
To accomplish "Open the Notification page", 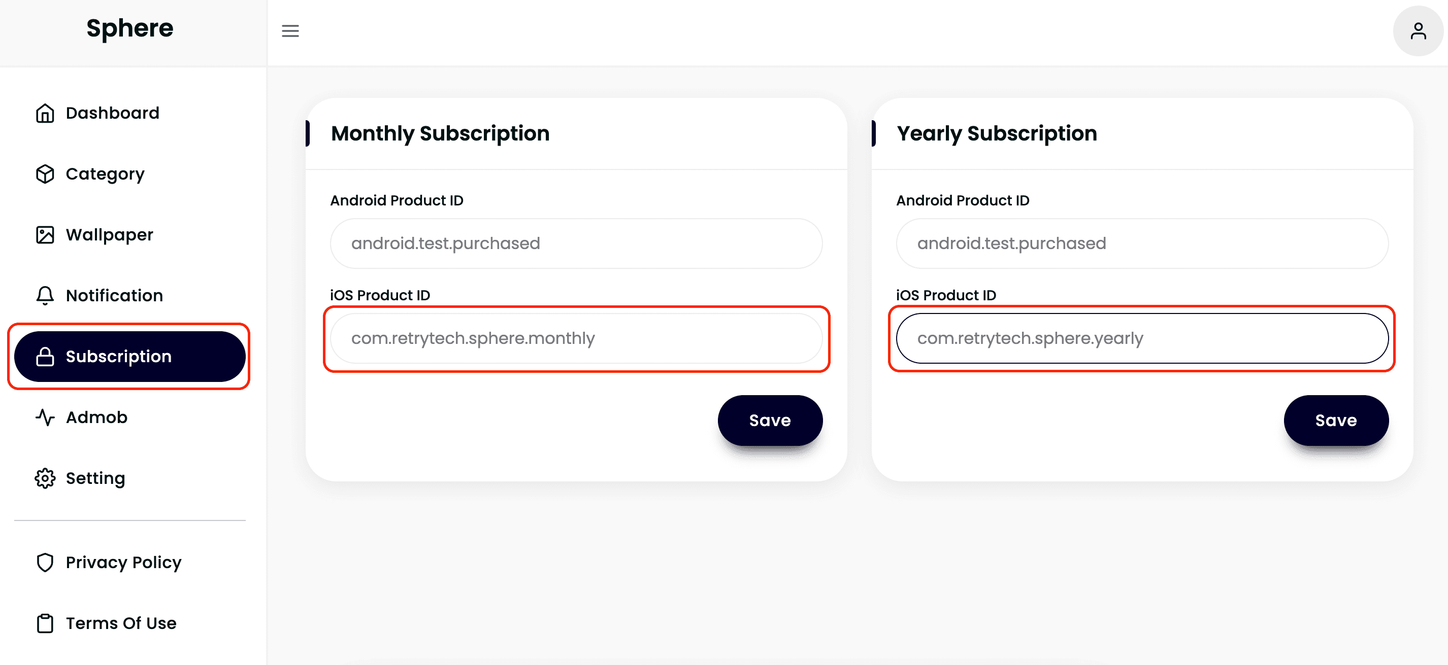I will (x=114, y=295).
